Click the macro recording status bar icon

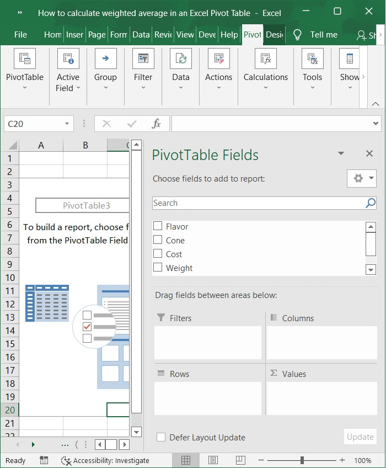point(44,460)
